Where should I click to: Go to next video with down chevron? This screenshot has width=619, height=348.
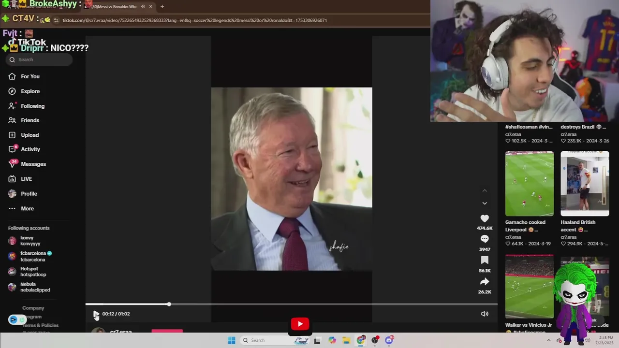(x=485, y=203)
